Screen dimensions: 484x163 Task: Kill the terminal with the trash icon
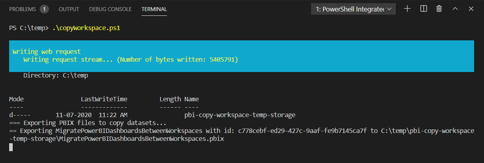439,9
